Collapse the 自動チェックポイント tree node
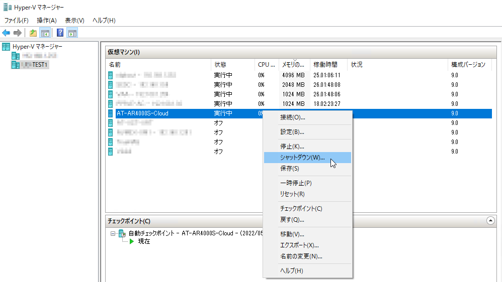Image resolution: width=502 pixels, height=282 pixels. pyautogui.click(x=112, y=233)
